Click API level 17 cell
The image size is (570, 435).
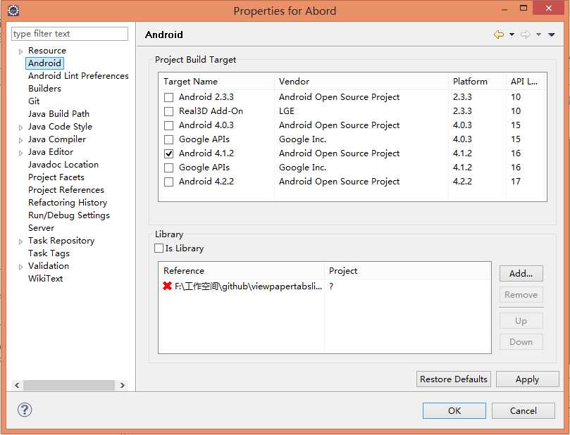[516, 182]
